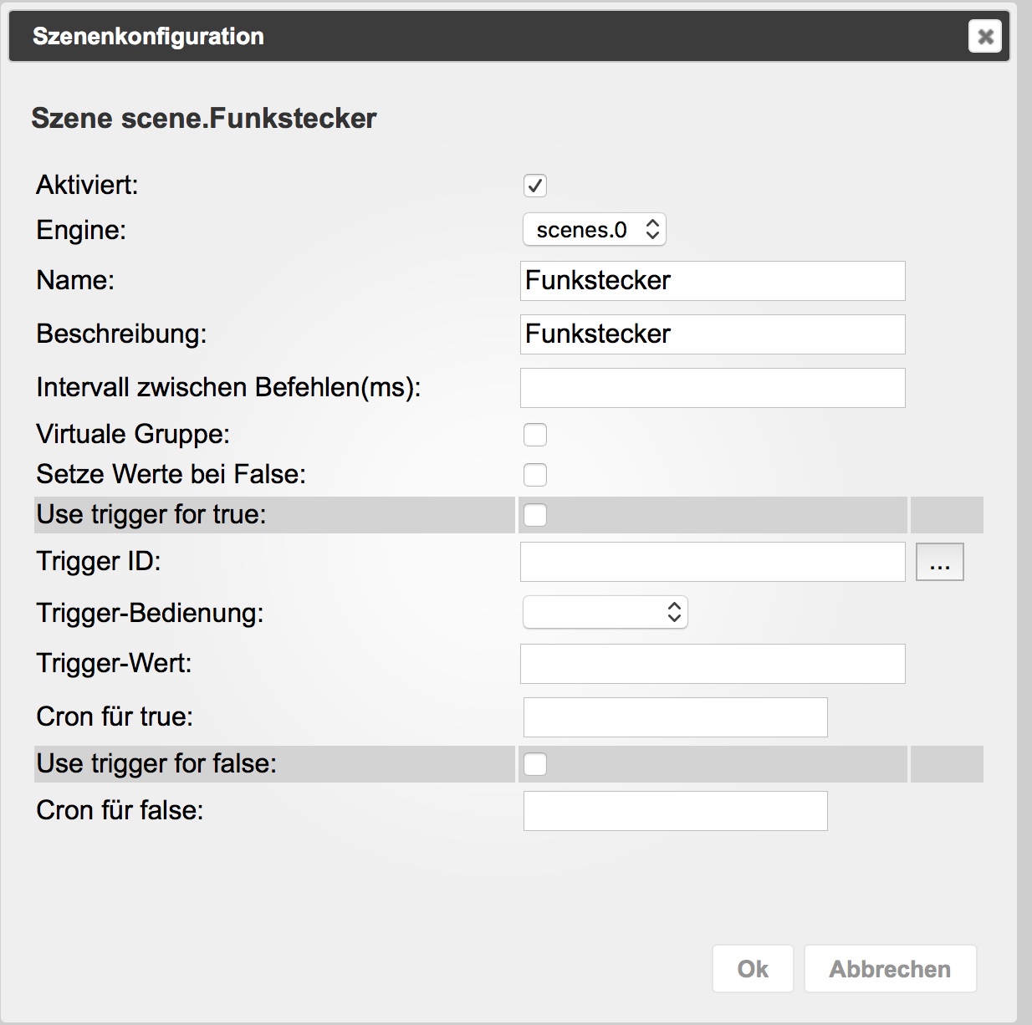This screenshot has height=1025, width=1032.
Task: Focus the Intervall zwischen Befehlen field
Action: 712,388
